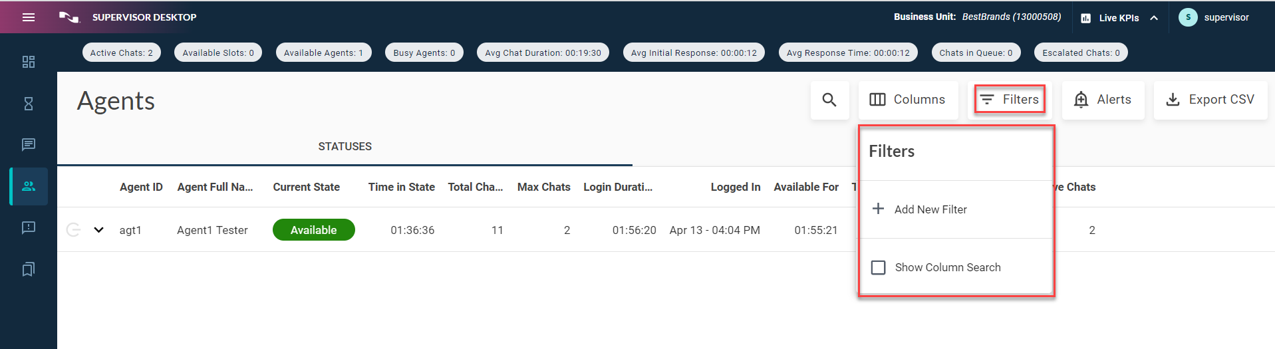Click the force logout icon for agt1
1275x349 pixels.
(74, 230)
